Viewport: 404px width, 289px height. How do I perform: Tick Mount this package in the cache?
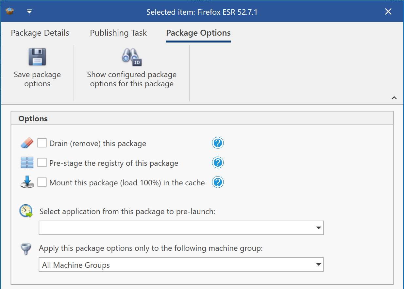pos(42,182)
